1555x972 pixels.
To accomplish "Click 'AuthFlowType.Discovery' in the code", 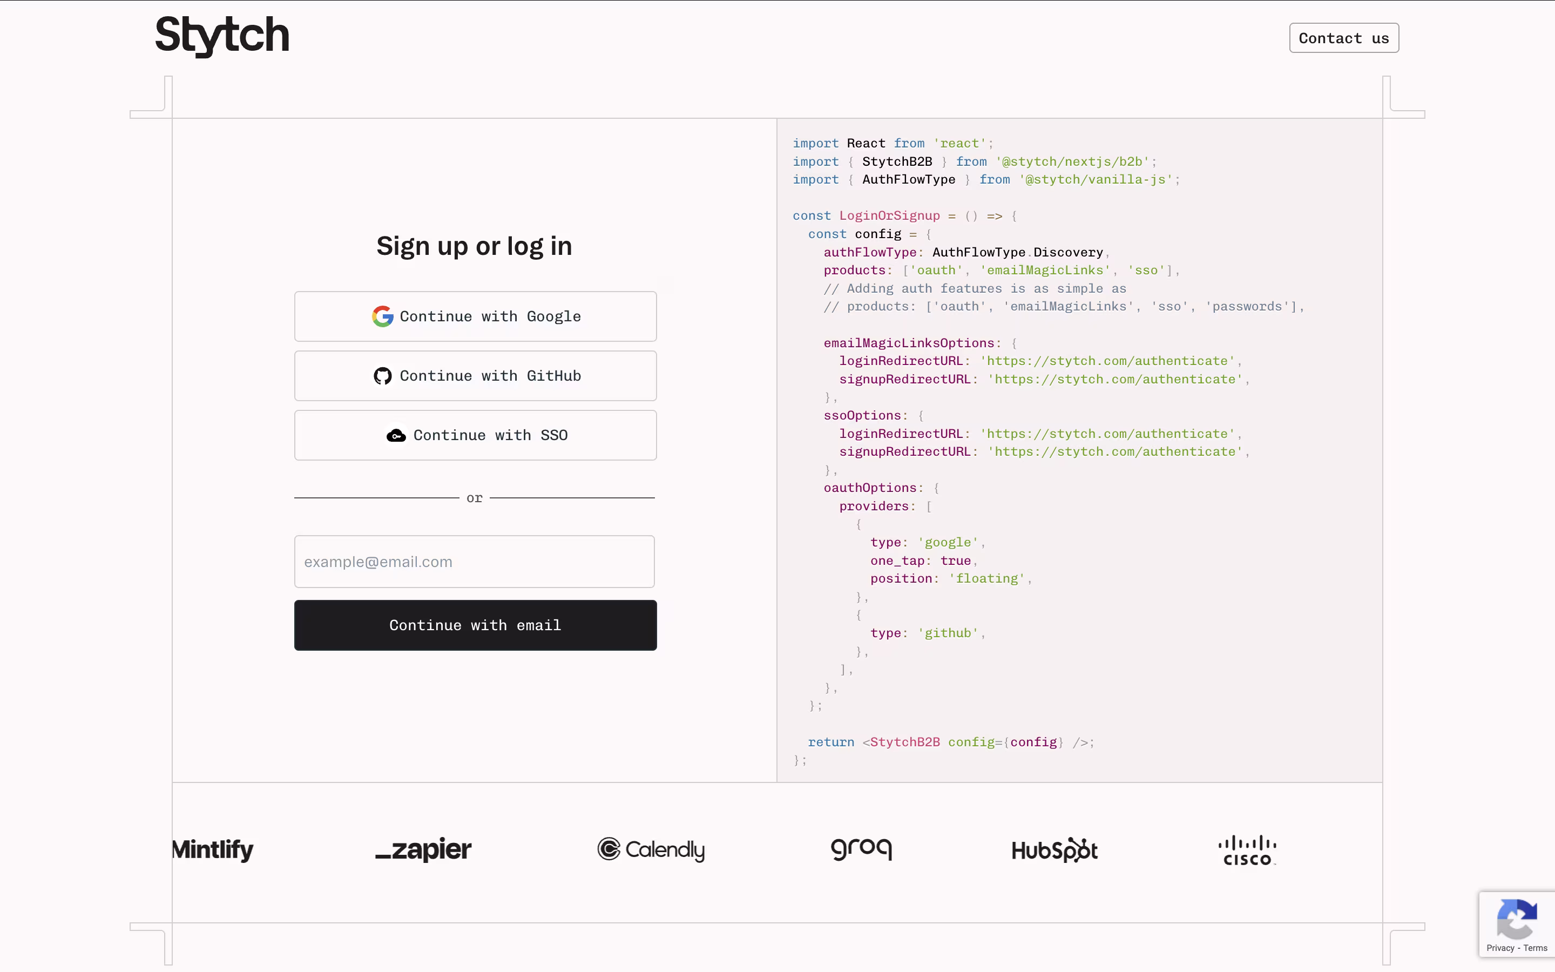I will point(1018,253).
